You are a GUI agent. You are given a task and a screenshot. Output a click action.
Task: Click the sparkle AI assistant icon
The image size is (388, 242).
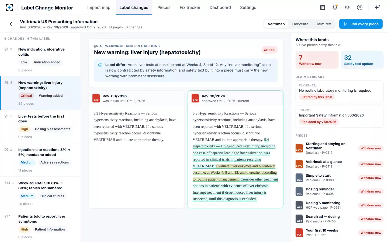377,7
